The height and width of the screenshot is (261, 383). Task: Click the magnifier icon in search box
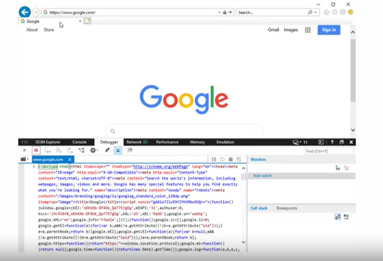(310, 12)
